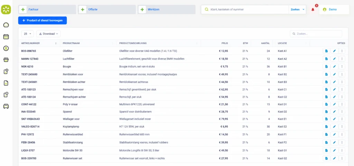Click description Multiriem 6PK1220, universeel
Screen dimensions: 354x166
137,104
